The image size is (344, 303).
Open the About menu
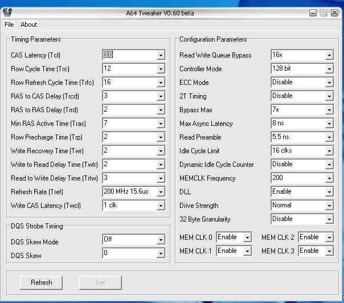coord(28,24)
